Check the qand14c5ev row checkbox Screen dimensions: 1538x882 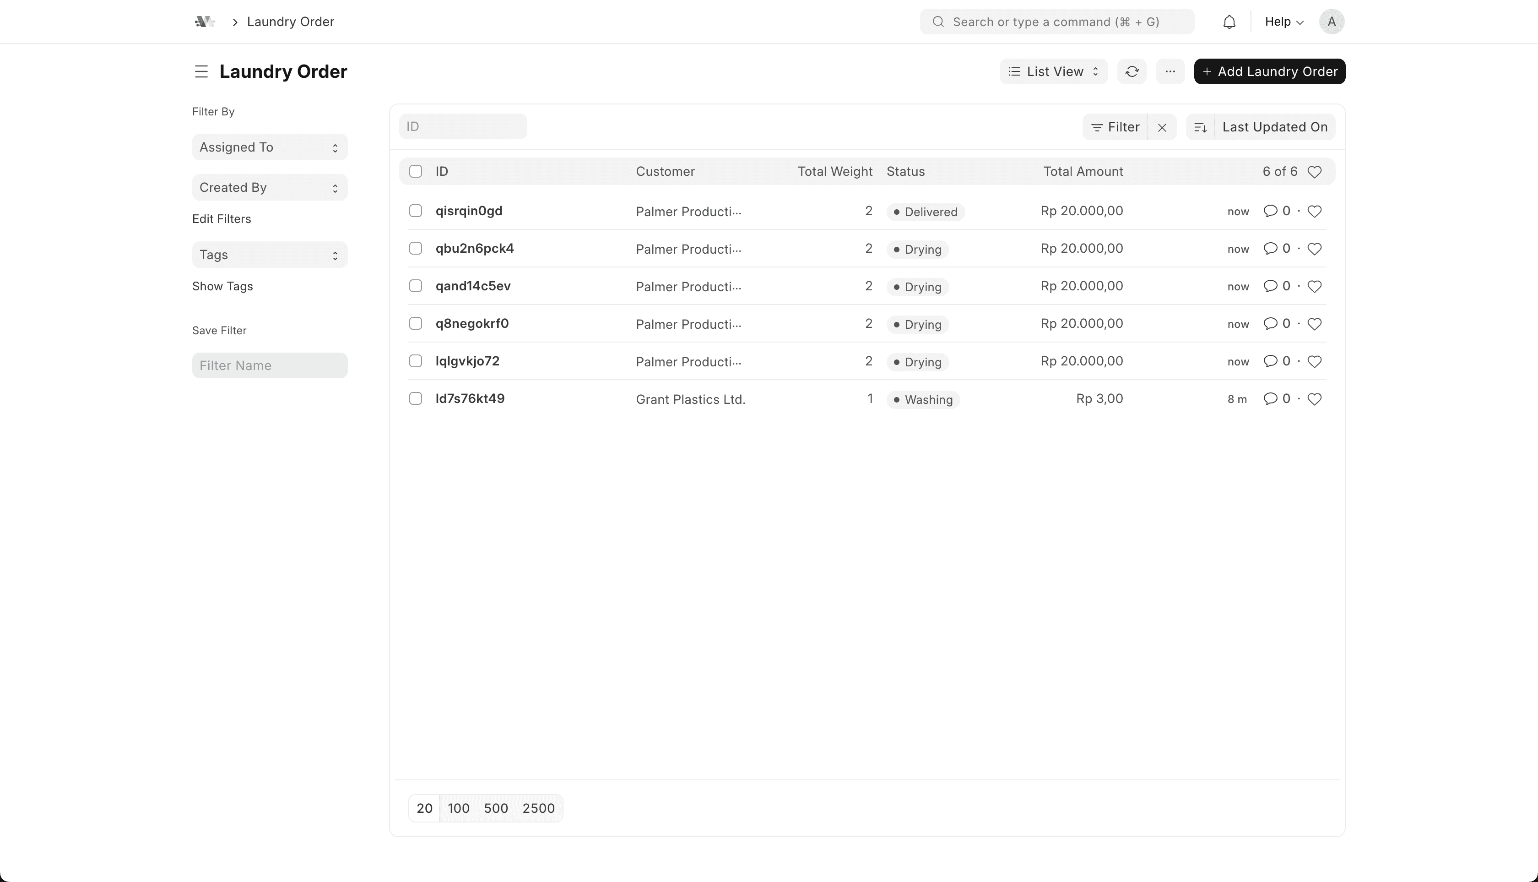tap(415, 286)
